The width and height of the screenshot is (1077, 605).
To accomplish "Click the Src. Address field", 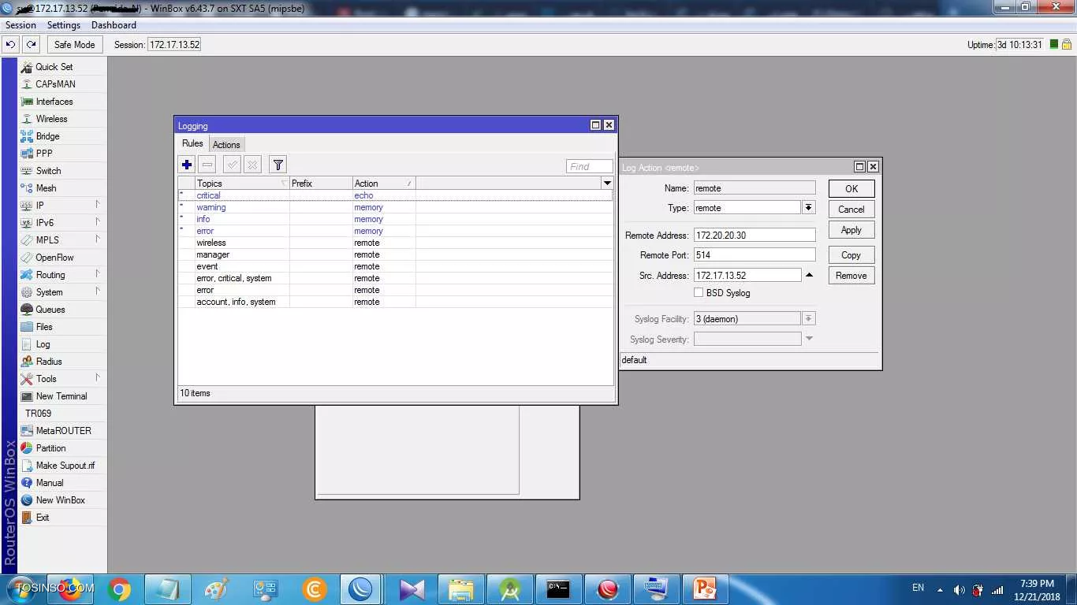I will coord(747,276).
